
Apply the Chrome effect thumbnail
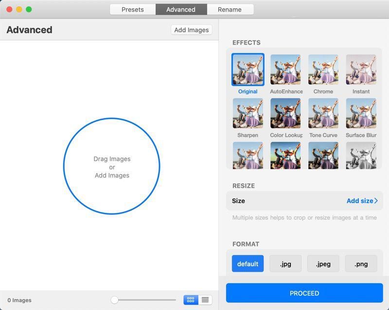coord(323,69)
